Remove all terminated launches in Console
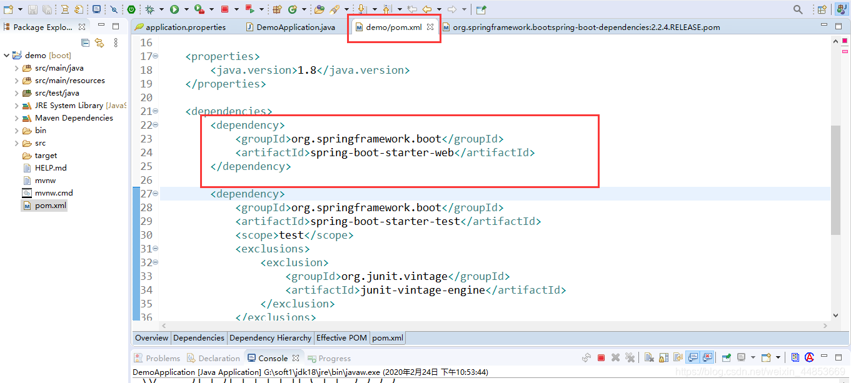 (x=630, y=358)
